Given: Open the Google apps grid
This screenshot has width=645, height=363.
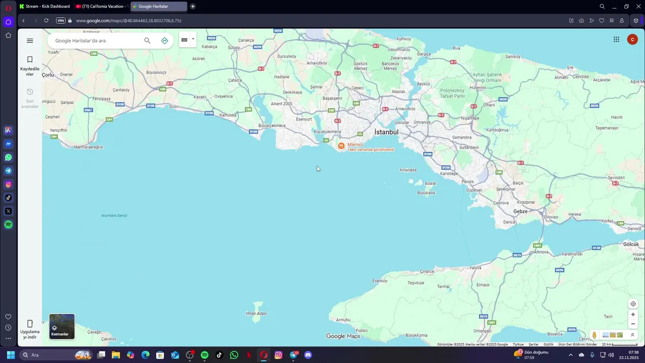Looking at the screenshot, I should coord(616,39).
